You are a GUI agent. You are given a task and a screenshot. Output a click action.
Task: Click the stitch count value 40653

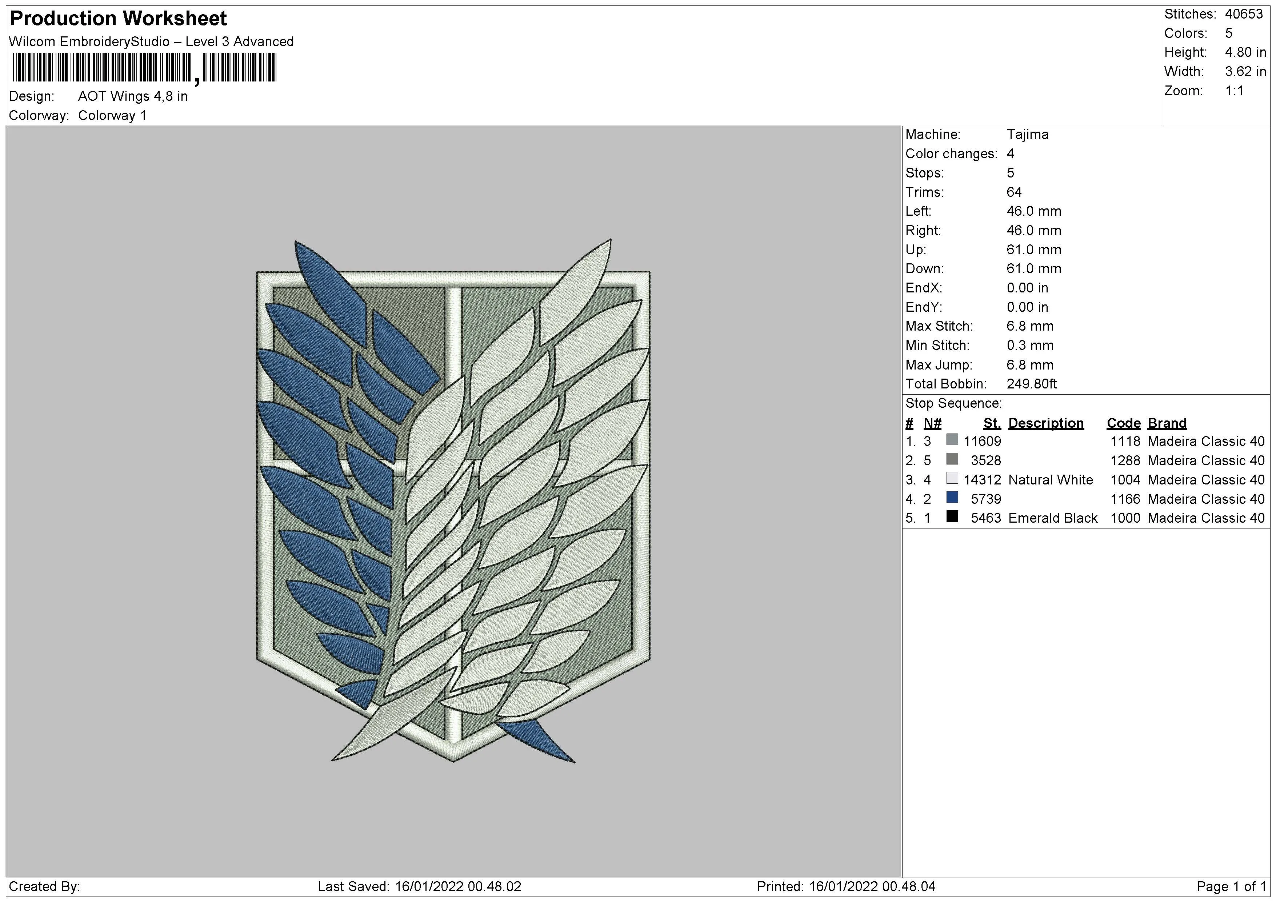[x=1244, y=14]
